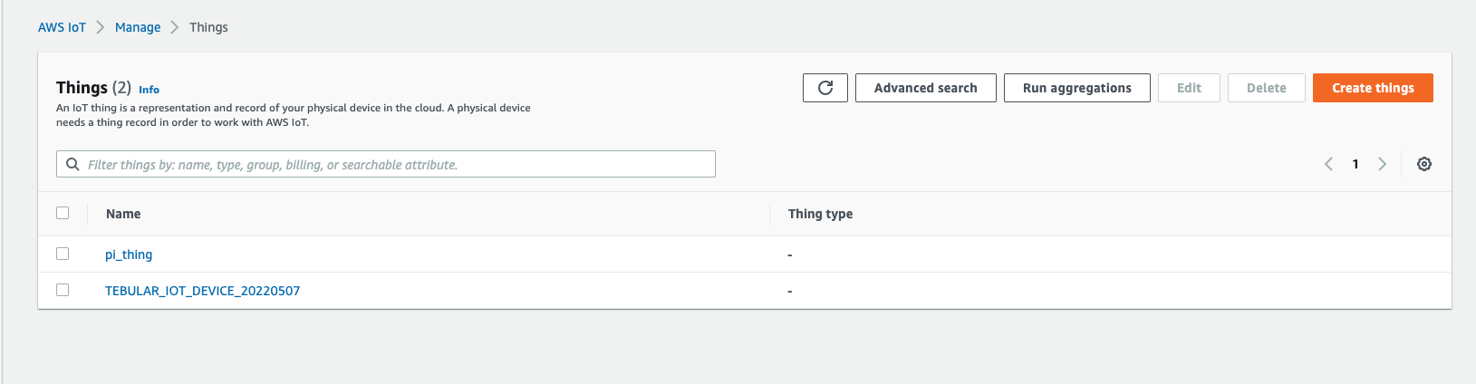The image size is (1476, 384).
Task: Click the search magnifier icon
Action: tap(72, 164)
